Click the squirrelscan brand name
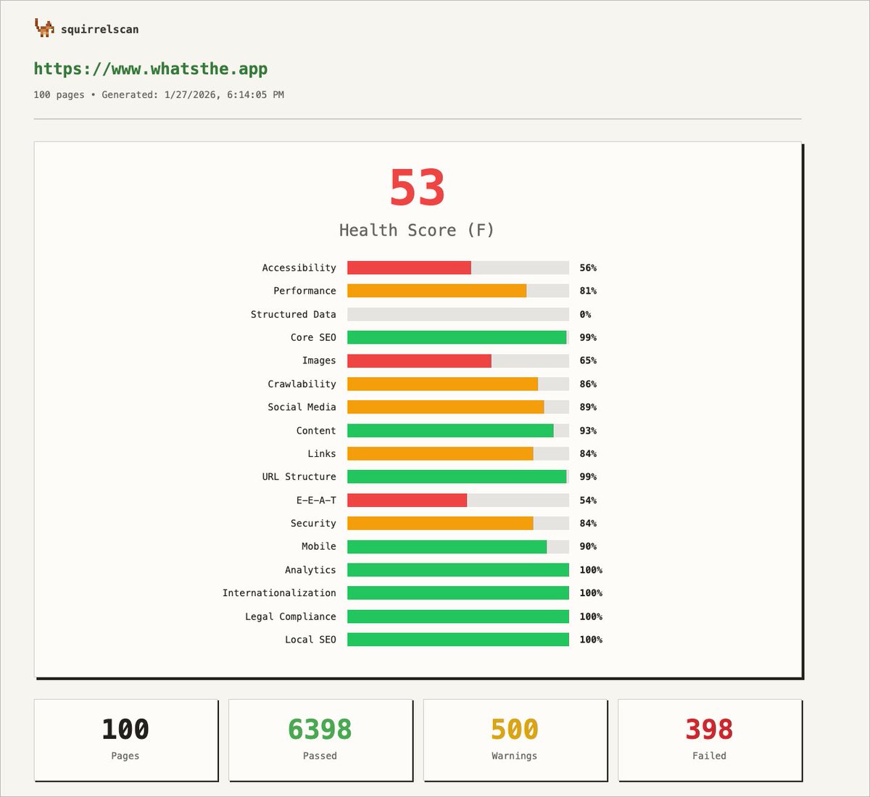The width and height of the screenshot is (870, 797). pyautogui.click(x=99, y=30)
